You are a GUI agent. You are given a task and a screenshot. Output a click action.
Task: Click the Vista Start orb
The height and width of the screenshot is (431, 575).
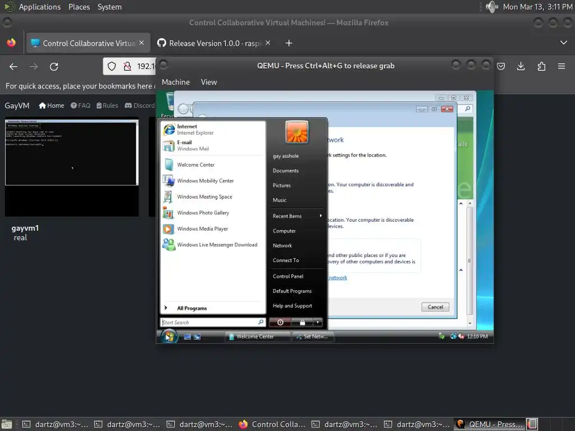coord(169,336)
